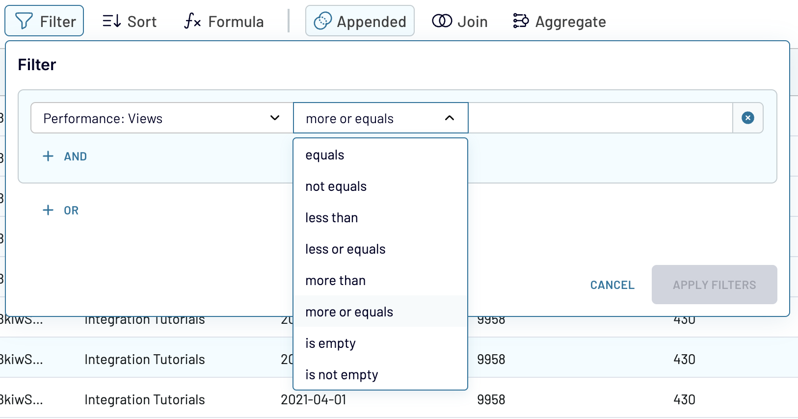Choose the less than option
This screenshot has height=419, width=798.
(x=331, y=218)
